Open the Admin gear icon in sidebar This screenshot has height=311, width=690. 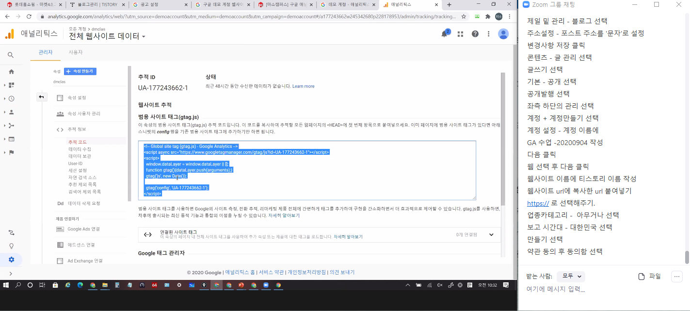click(x=11, y=260)
